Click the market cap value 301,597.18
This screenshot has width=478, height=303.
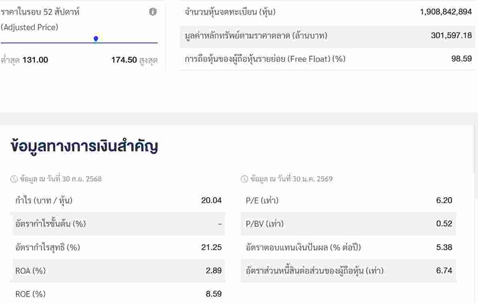(451, 35)
